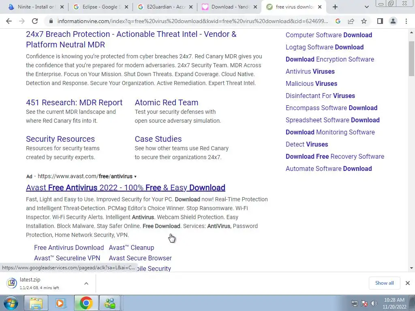This screenshot has height=311, width=415.
Task: Select Malicious Viruses related search
Action: point(311,83)
